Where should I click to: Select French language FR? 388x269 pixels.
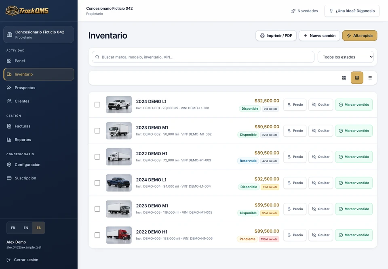13,228
